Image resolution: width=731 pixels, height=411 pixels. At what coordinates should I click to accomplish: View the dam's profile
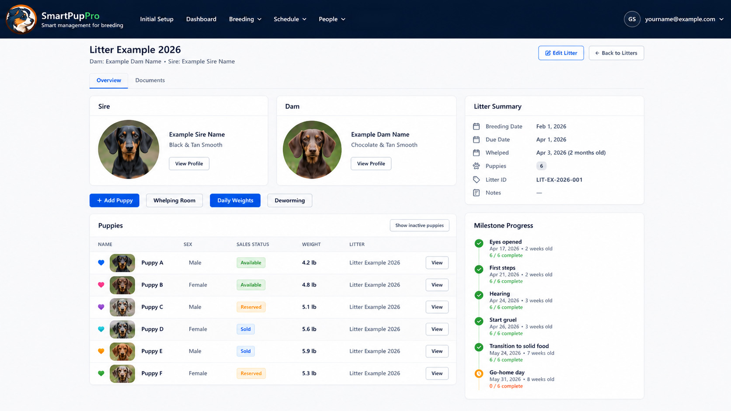pyautogui.click(x=371, y=163)
